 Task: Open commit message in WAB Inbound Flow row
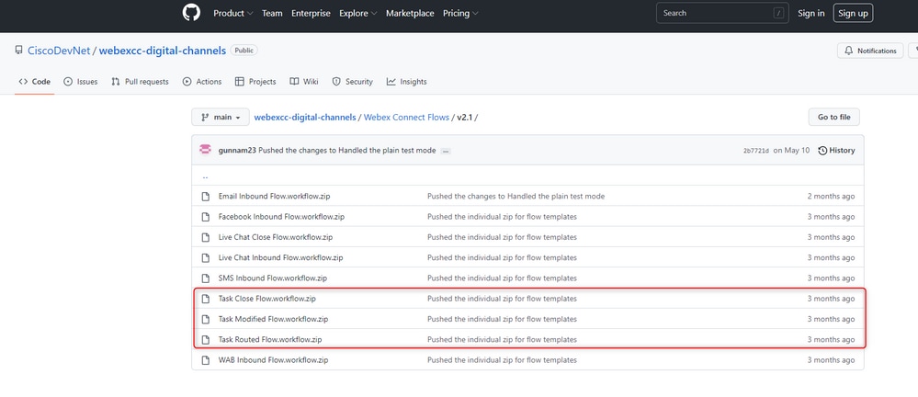coord(502,360)
